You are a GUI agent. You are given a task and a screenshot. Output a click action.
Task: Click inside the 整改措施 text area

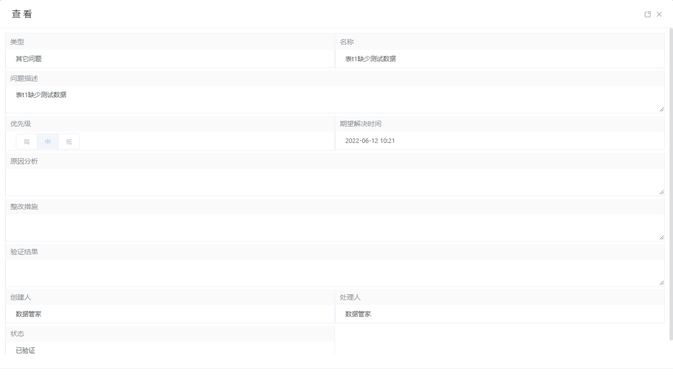click(335, 228)
